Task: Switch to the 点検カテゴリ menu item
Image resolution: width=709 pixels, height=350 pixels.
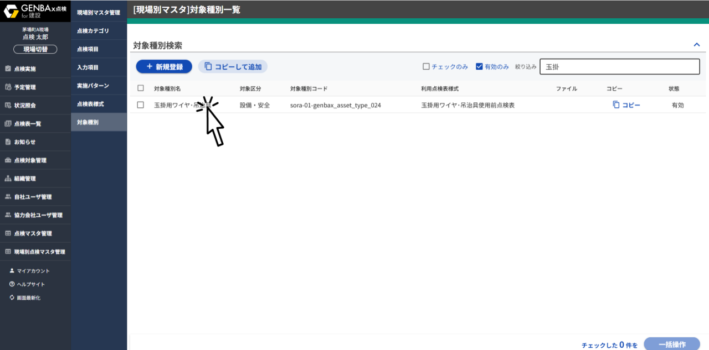Action: pyautogui.click(x=99, y=30)
